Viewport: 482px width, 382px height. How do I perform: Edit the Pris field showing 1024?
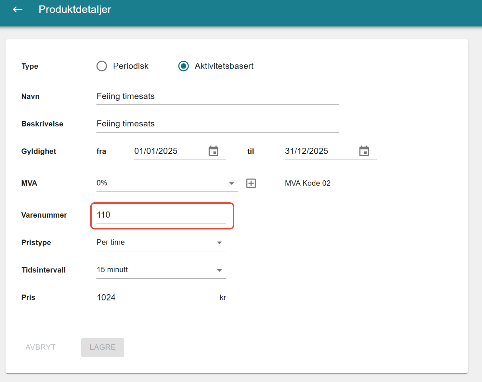point(157,298)
